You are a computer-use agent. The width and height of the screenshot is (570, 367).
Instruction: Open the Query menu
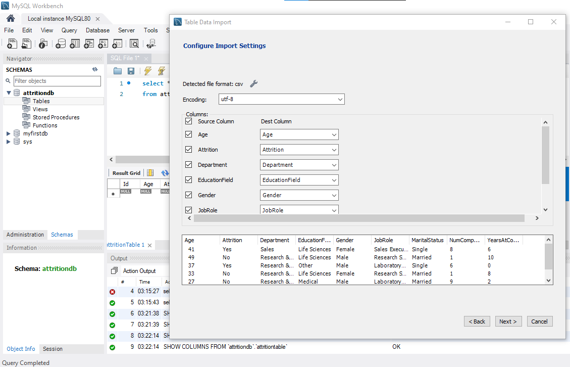tap(69, 30)
